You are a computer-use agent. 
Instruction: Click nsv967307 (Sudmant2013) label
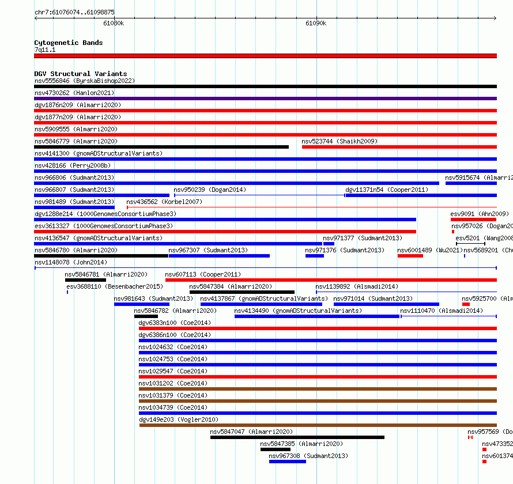coord(208,250)
